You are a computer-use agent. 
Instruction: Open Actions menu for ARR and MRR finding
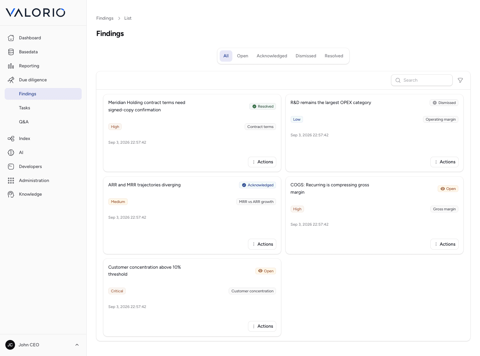(x=262, y=244)
